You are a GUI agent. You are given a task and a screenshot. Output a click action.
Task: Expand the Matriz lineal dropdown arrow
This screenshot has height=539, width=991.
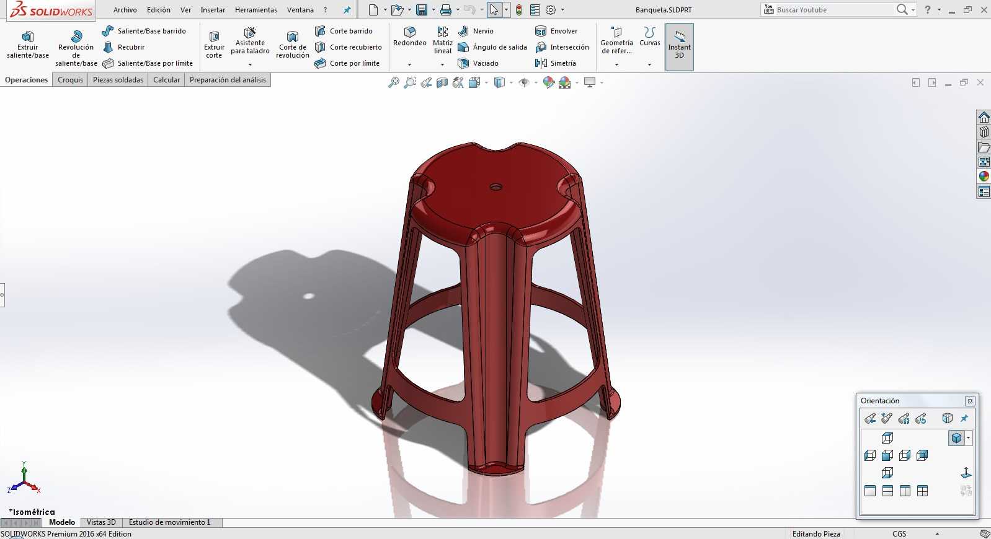pos(442,64)
